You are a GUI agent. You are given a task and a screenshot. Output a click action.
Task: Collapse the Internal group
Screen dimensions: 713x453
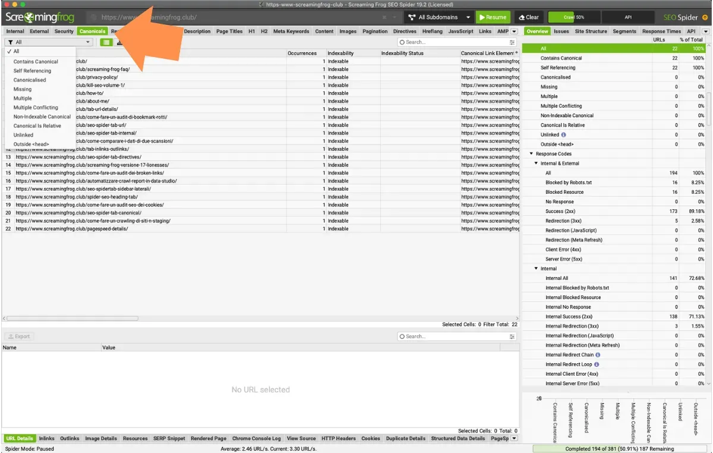(x=536, y=269)
